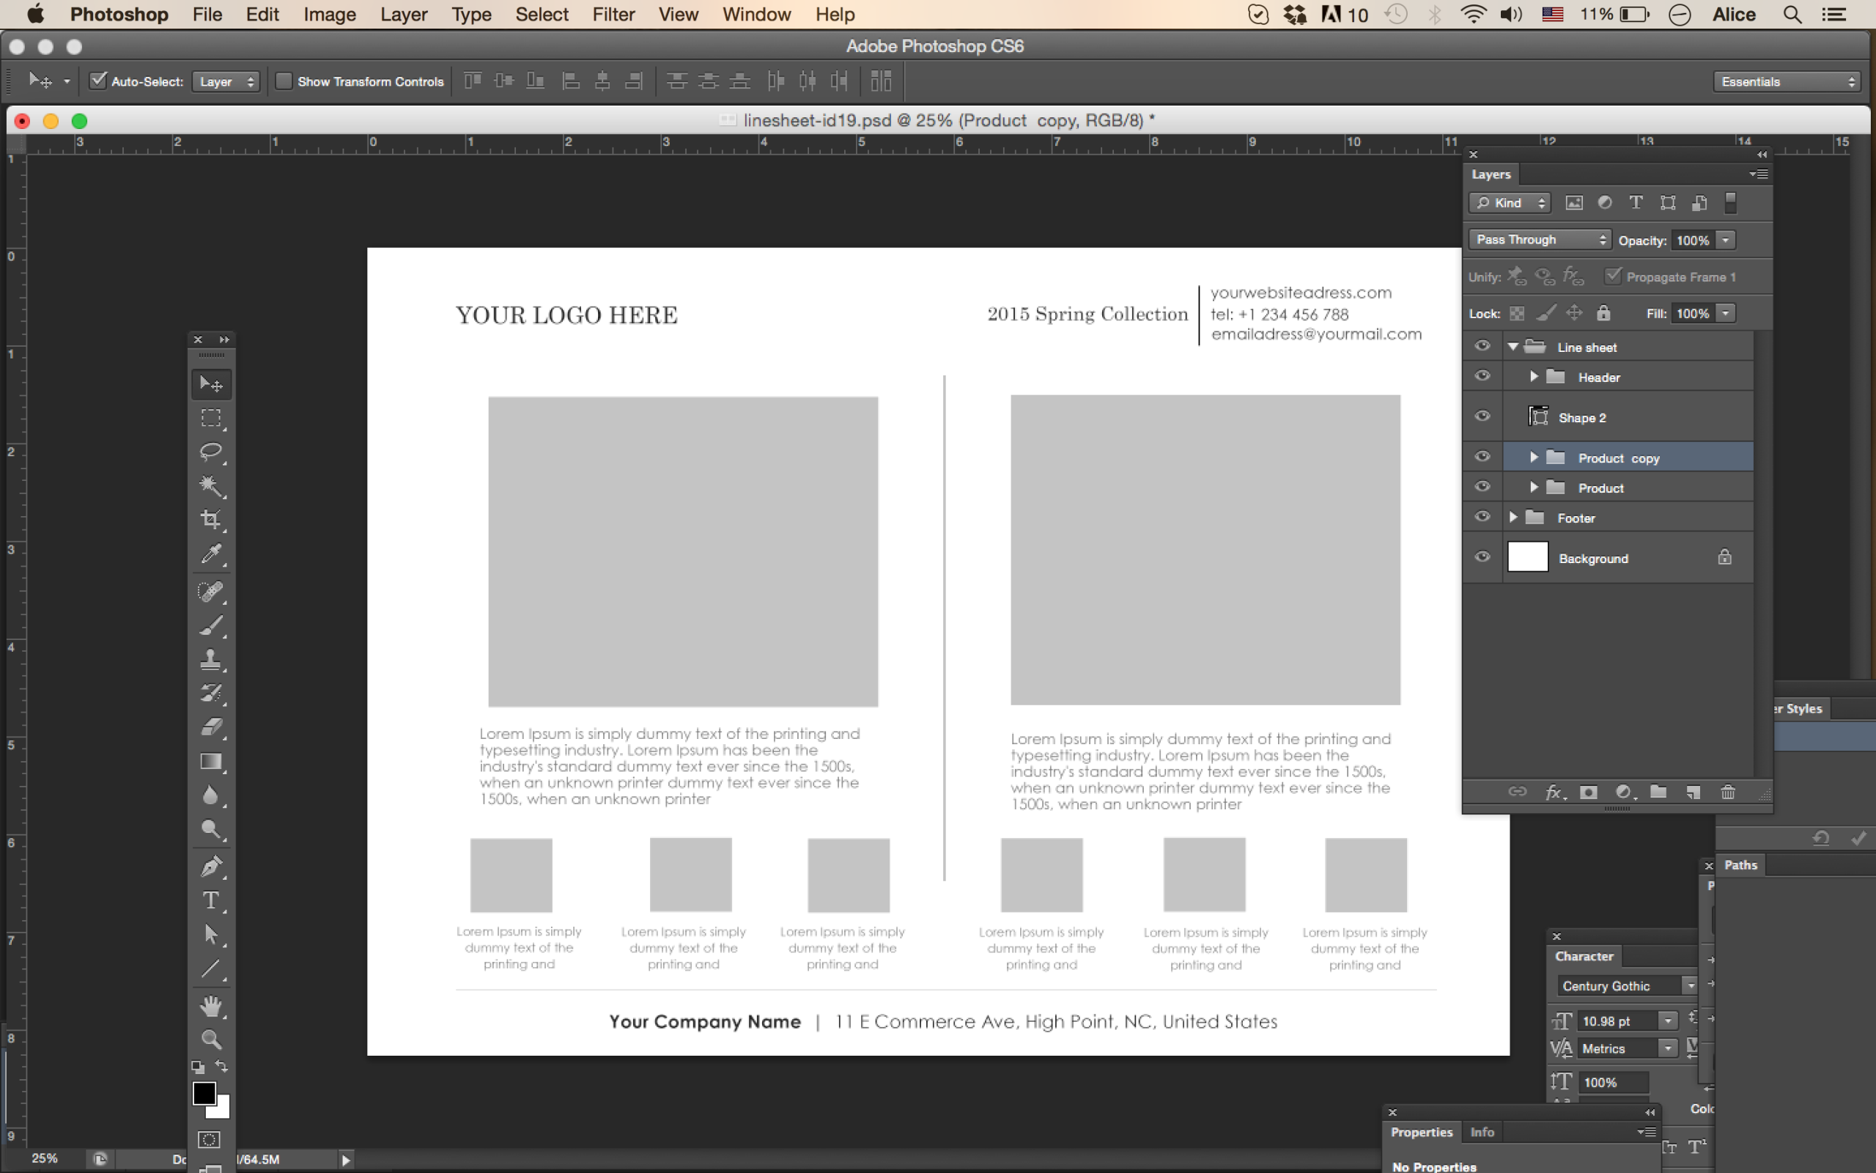Expand the Footer group
Screen dimensions: 1876x1173
[1513, 517]
